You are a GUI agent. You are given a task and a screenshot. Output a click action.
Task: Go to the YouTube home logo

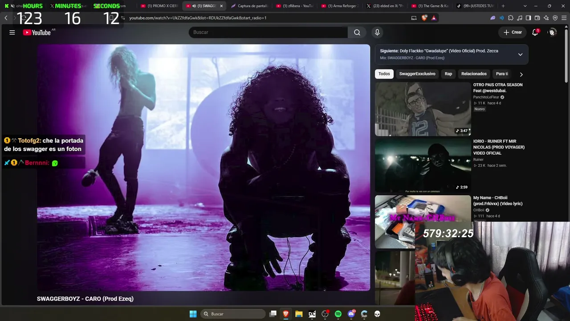click(x=37, y=32)
